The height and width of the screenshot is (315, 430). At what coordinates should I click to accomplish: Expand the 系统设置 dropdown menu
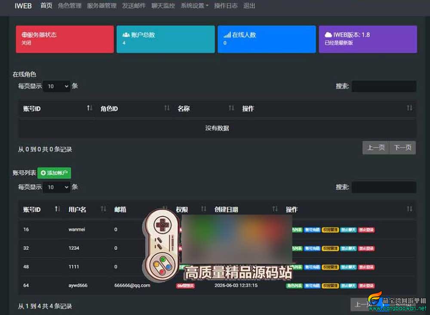[194, 6]
